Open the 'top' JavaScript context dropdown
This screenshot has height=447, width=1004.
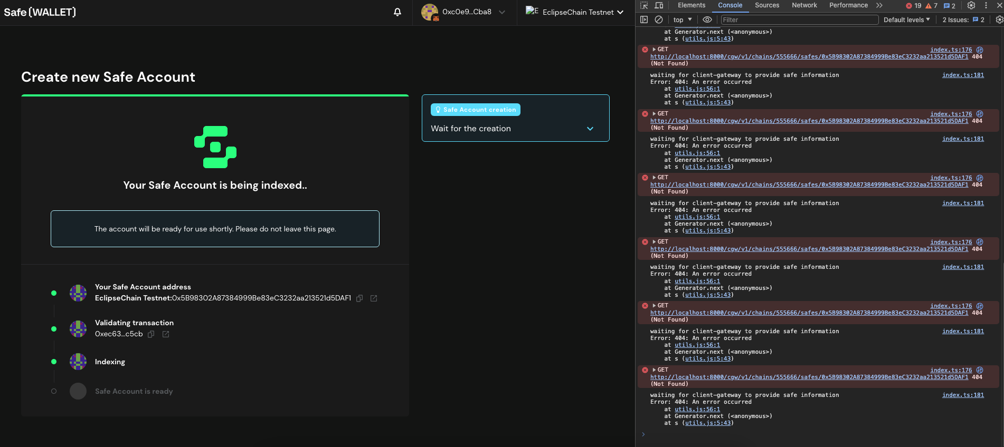click(x=683, y=20)
